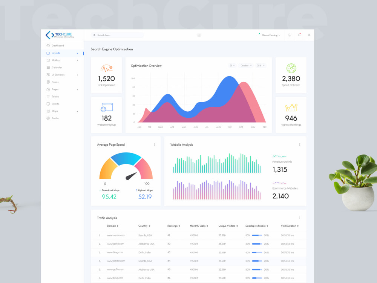377x283 pixels.
Task: Sort table by Rankings column
Action: click(x=173, y=226)
